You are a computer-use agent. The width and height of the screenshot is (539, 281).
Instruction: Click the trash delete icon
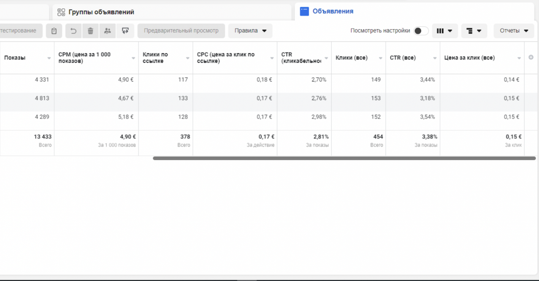pyautogui.click(x=90, y=31)
